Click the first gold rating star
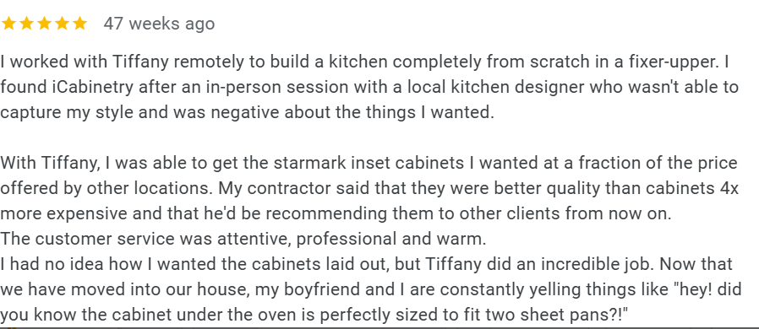The image size is (759, 329). tap(8, 23)
